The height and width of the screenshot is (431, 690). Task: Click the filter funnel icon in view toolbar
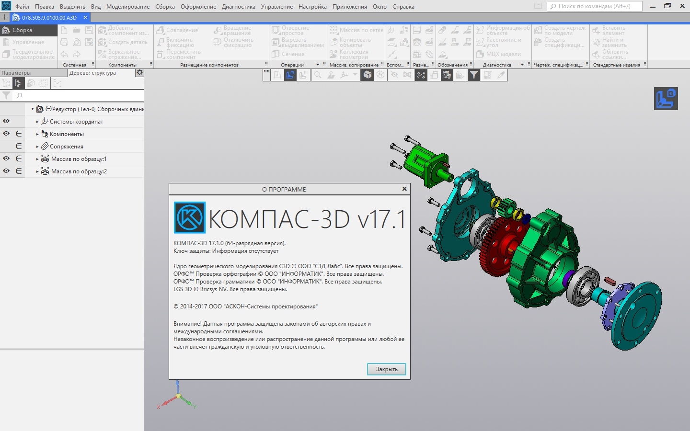(x=473, y=75)
